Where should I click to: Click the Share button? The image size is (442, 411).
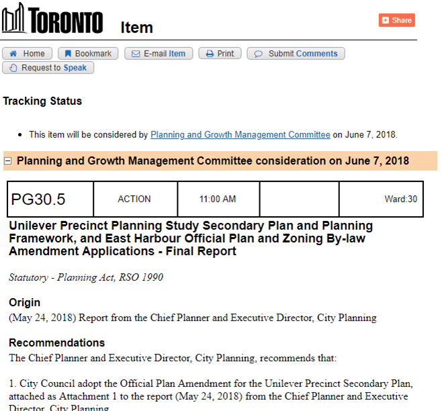[x=396, y=20]
